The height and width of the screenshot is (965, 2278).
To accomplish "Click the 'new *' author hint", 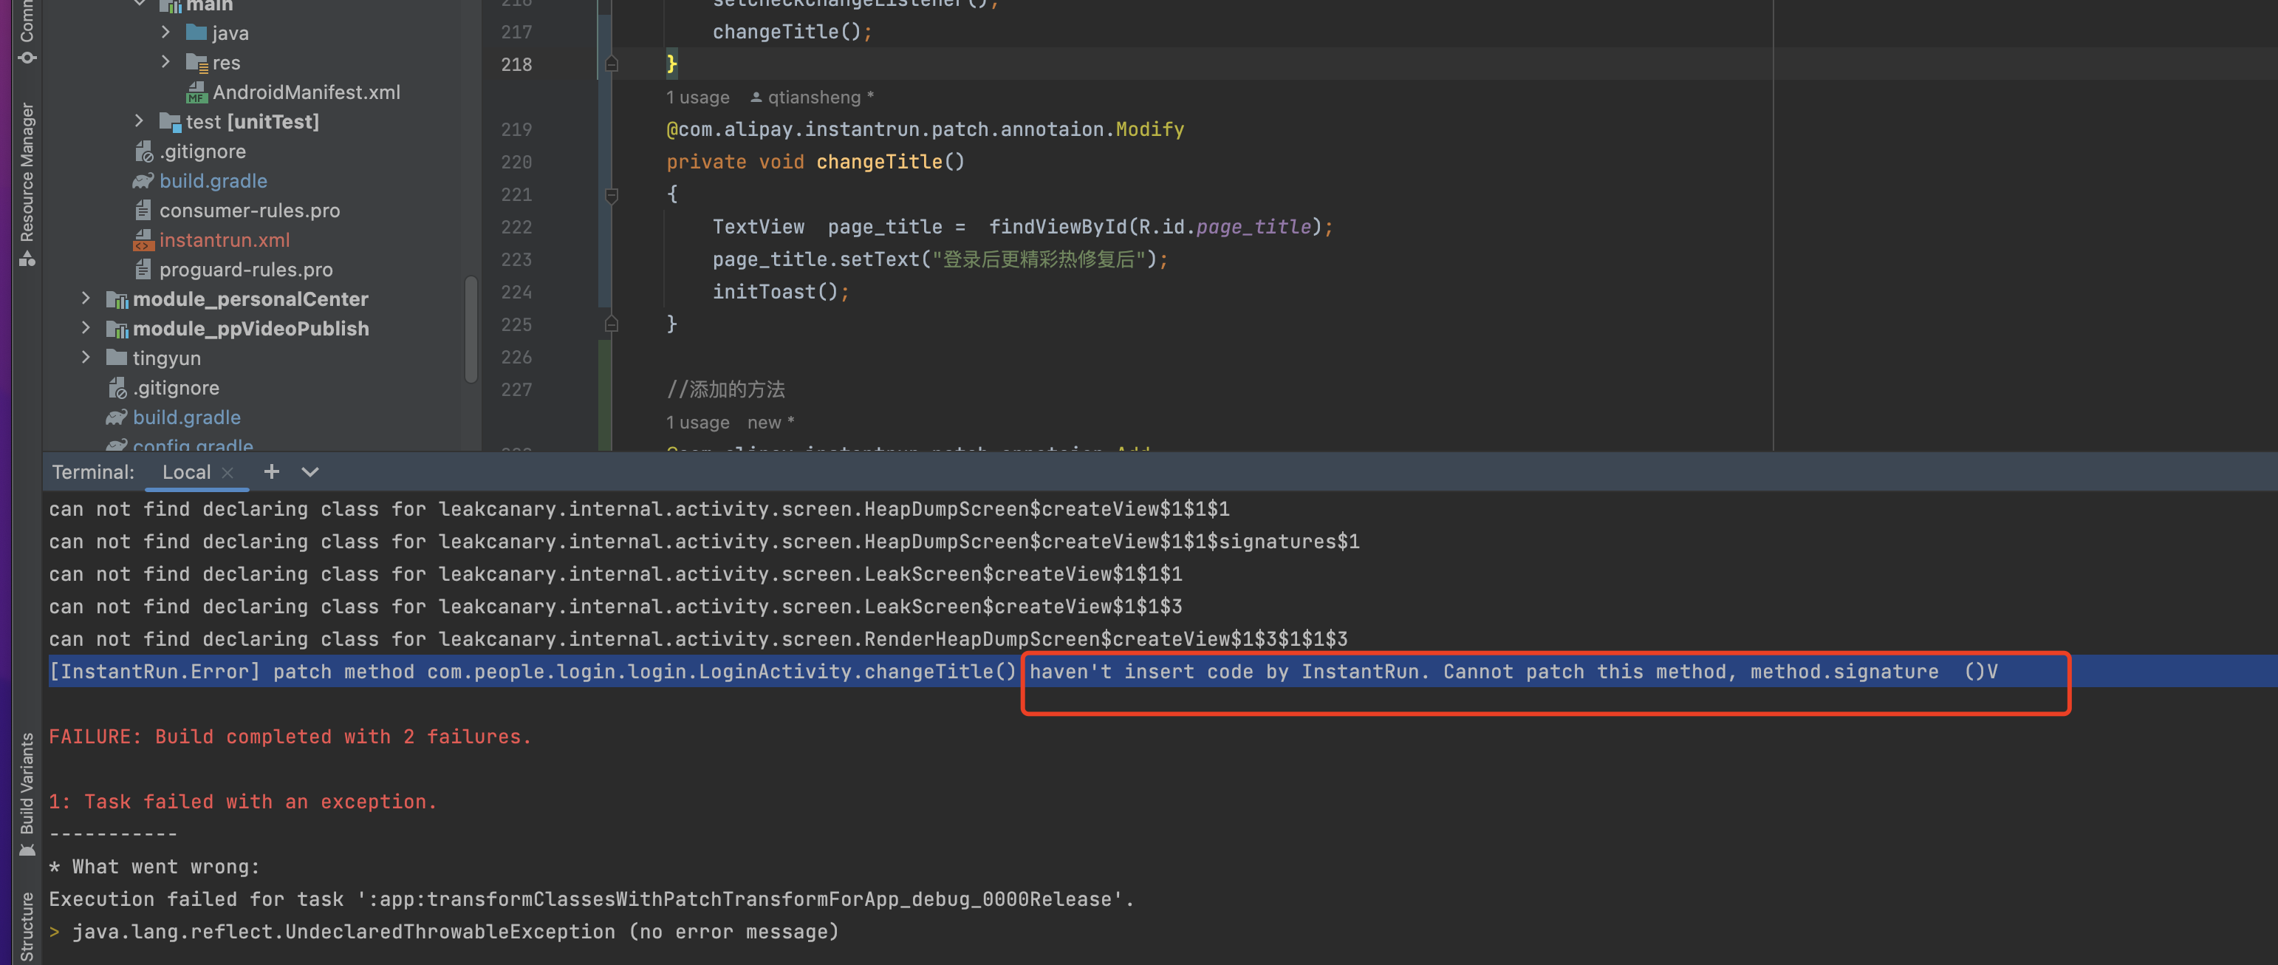I will 770,422.
